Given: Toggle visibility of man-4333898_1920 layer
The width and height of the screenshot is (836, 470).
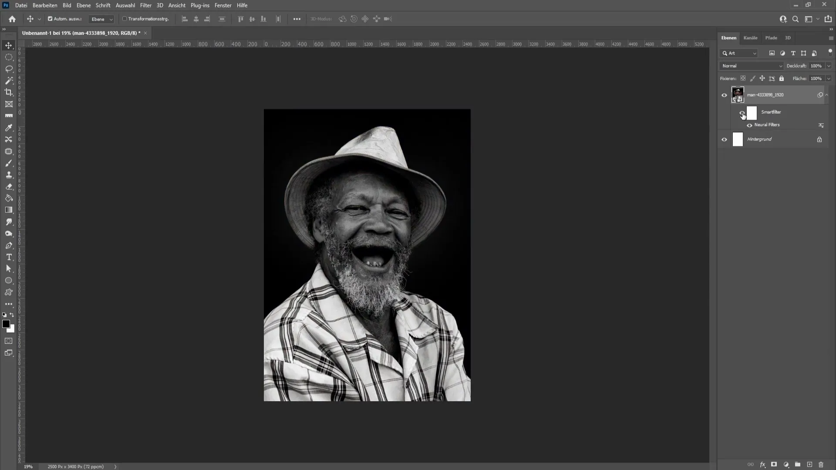Looking at the screenshot, I should coord(725,95).
